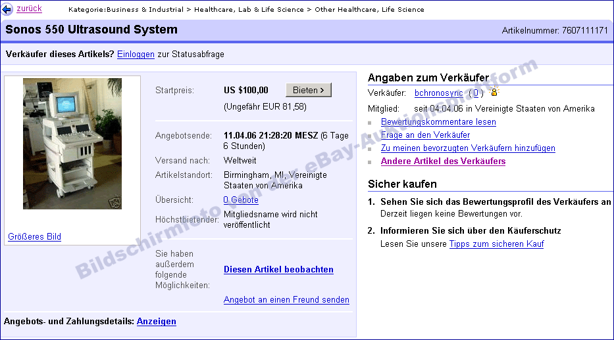The height and width of the screenshot is (340, 614).
Task: Select Artikelnummer 7607111171 text
Action: click(555, 30)
